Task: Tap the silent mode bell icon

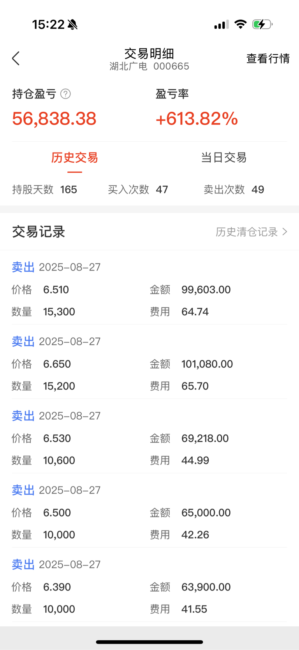Action: point(72,25)
